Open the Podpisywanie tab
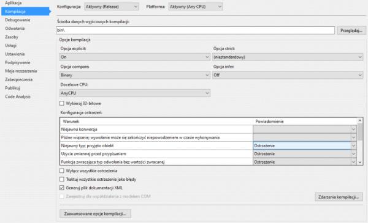368x223 pixels. [18, 62]
